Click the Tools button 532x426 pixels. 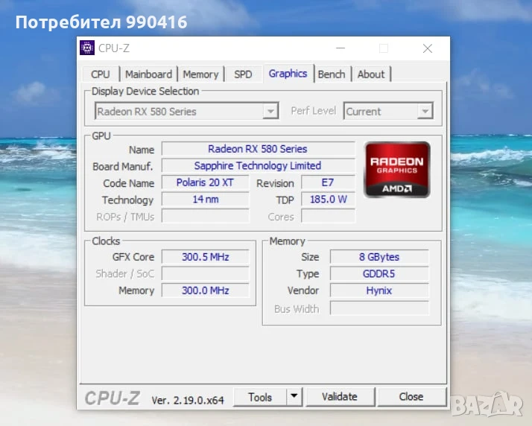click(260, 396)
